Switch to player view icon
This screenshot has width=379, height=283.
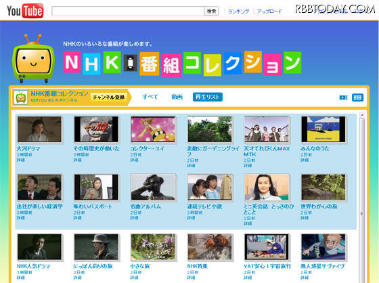[x=343, y=97]
